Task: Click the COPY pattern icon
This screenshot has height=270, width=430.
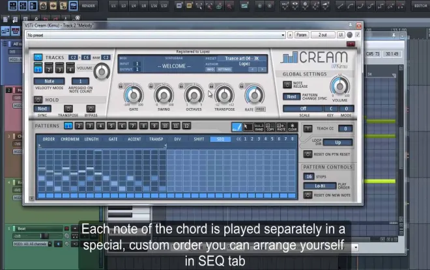Action: click(270, 127)
